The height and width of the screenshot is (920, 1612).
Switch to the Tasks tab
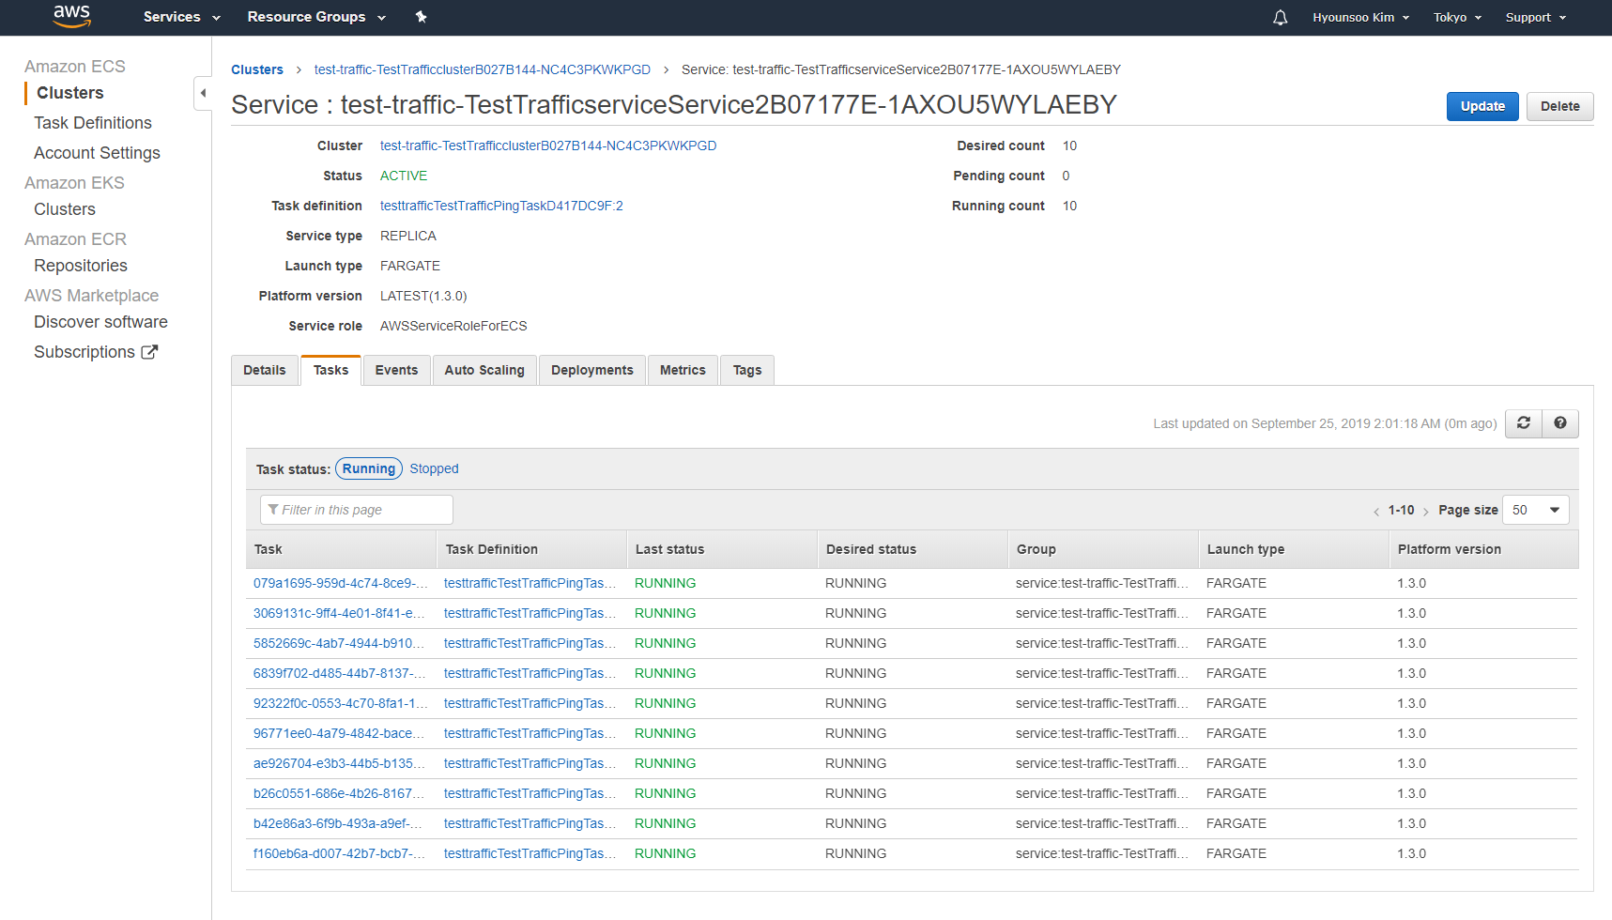click(x=330, y=370)
